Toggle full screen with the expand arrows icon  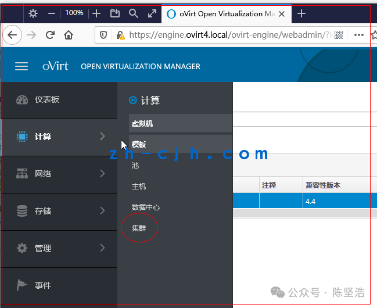152,13
